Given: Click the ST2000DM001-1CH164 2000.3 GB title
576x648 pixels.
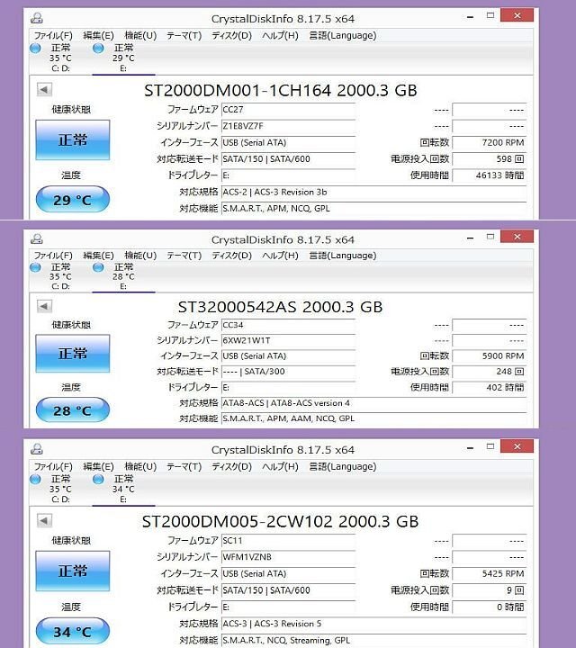Looking at the screenshot, I should click(281, 90).
